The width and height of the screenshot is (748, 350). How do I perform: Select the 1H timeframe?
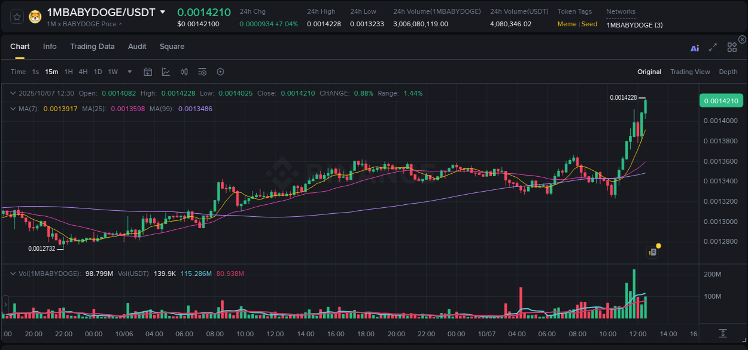pyautogui.click(x=68, y=72)
